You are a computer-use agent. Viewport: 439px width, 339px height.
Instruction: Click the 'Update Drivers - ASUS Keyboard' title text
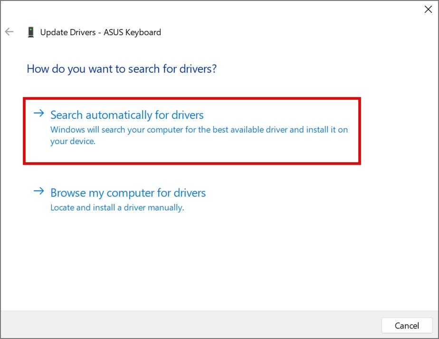101,32
